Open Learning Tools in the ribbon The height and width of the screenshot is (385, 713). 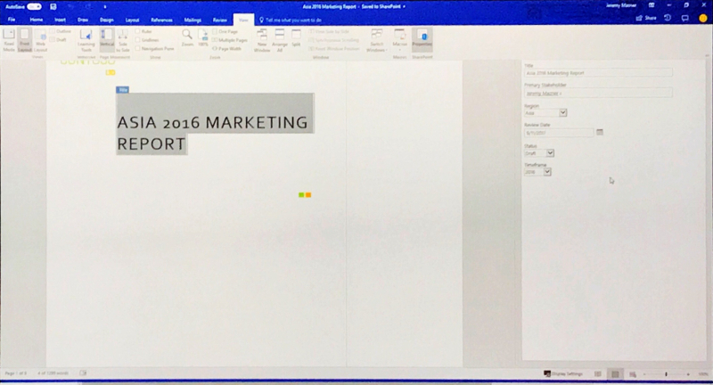[x=86, y=40]
